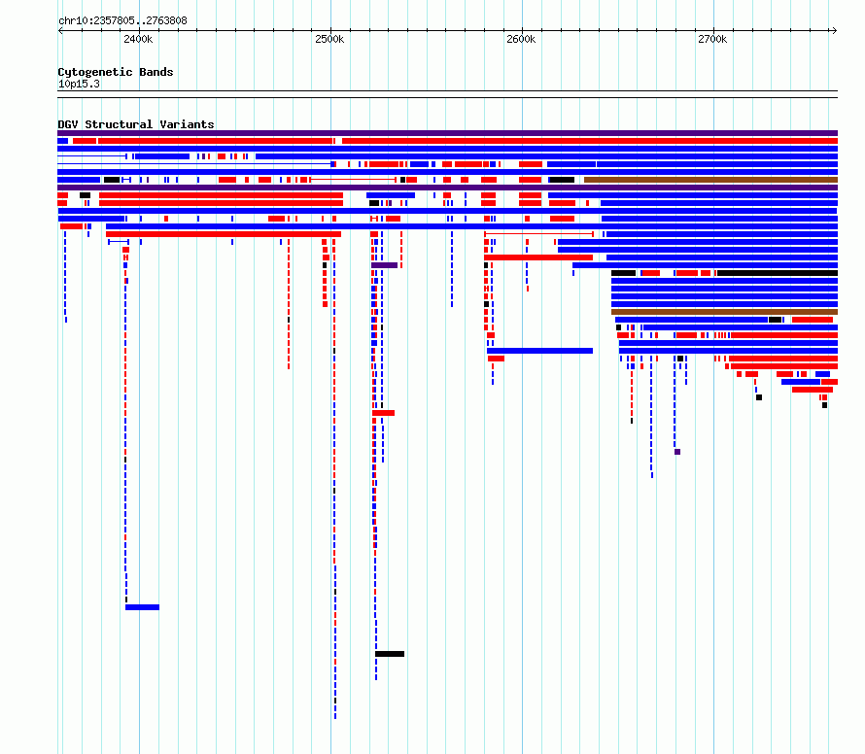Viewport: 865px width, 754px height.
Task: Select the brown variant bar below the blue stack
Action: point(724,312)
